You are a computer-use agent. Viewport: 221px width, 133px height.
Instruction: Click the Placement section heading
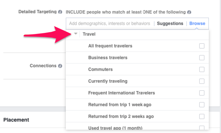16,120
